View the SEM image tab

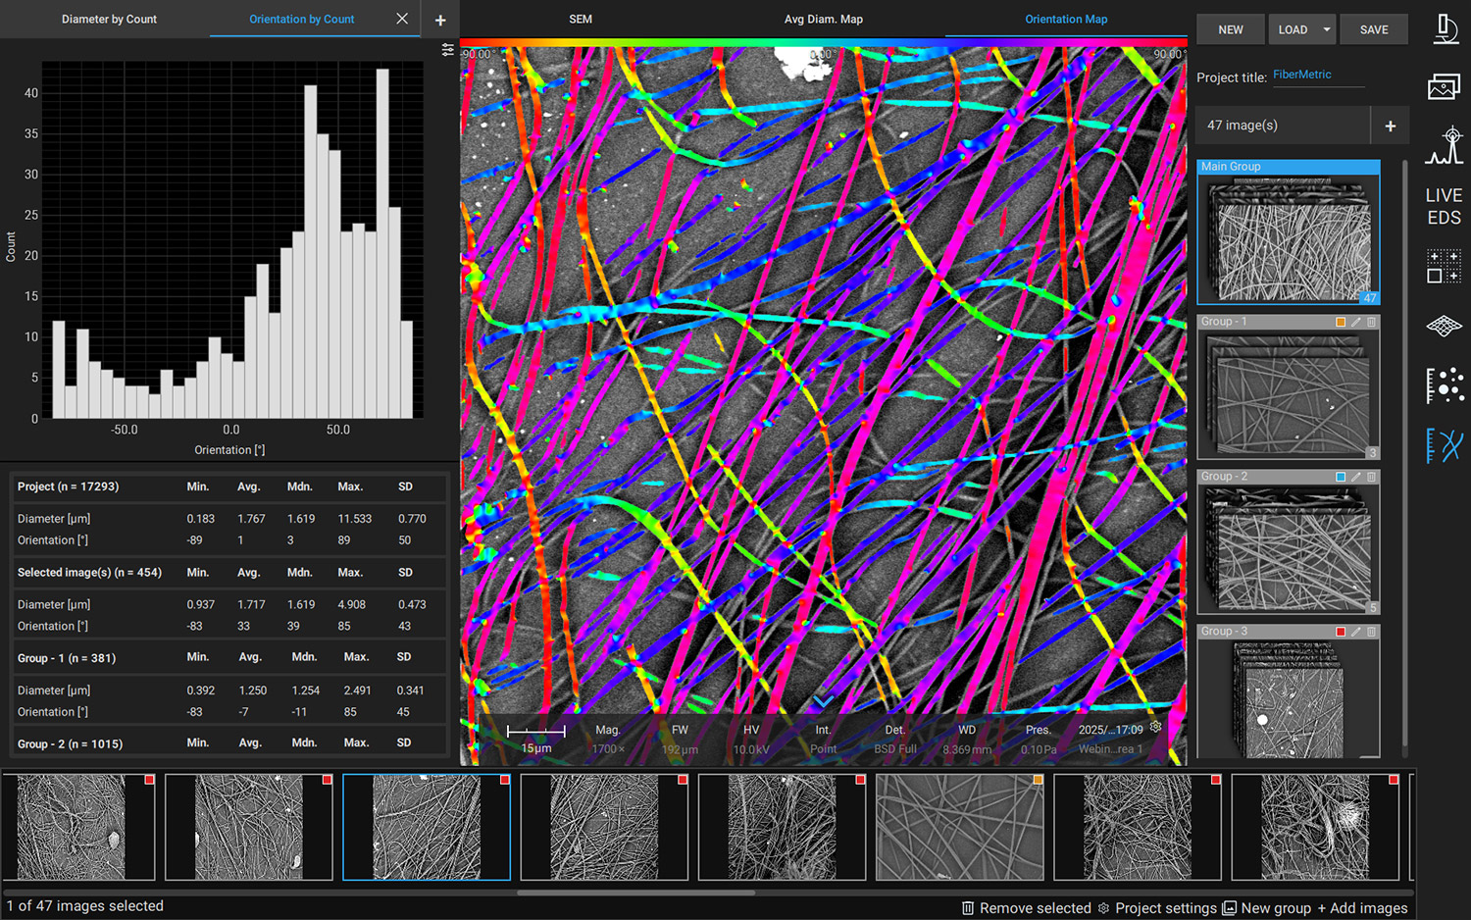click(x=581, y=20)
